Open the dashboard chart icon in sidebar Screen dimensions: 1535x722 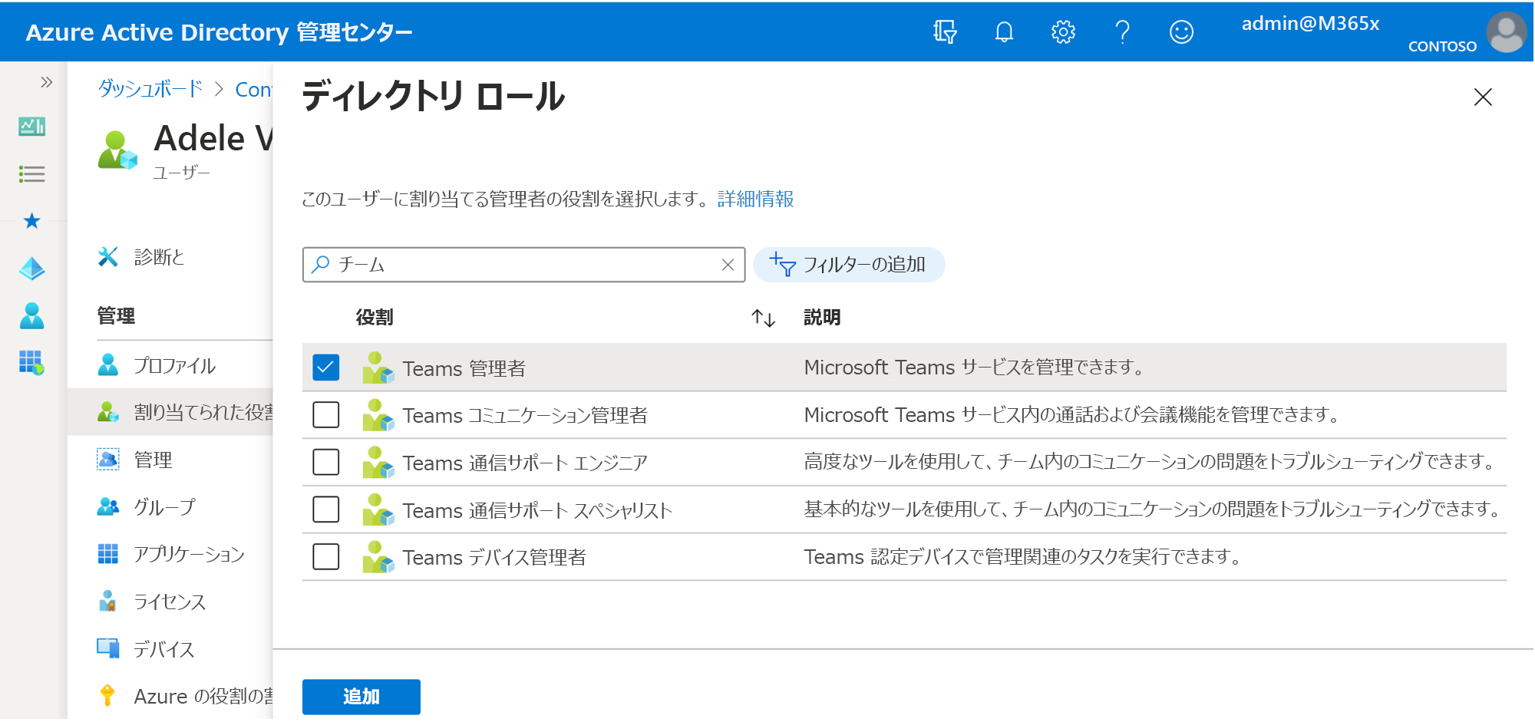click(31, 127)
